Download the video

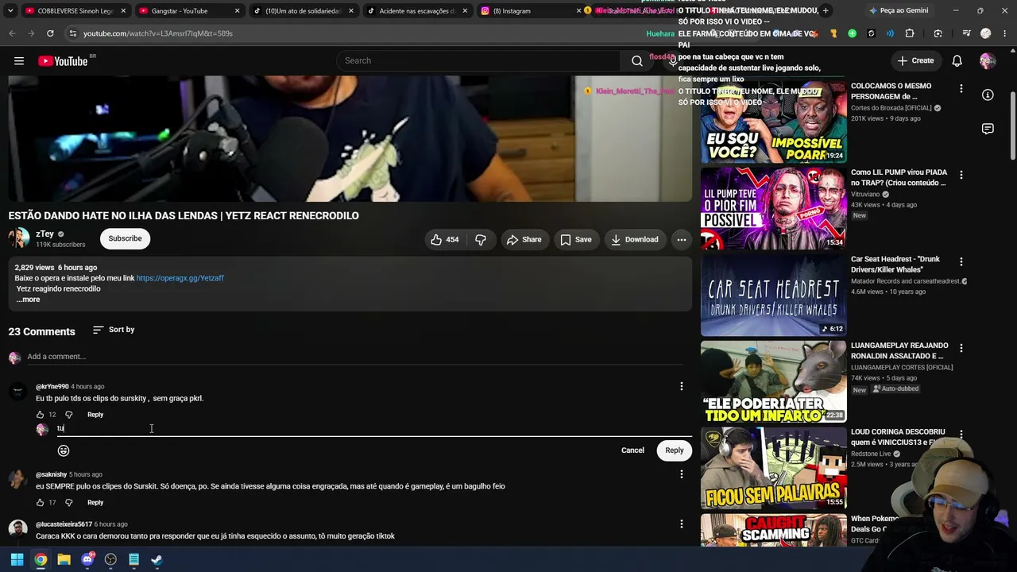[x=634, y=239]
